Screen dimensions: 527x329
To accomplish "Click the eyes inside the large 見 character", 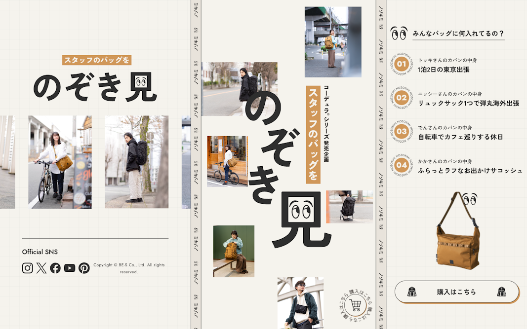I will (x=301, y=211).
